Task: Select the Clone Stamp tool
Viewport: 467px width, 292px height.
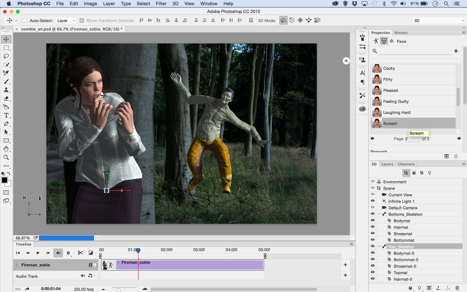Action: pyautogui.click(x=6, y=90)
